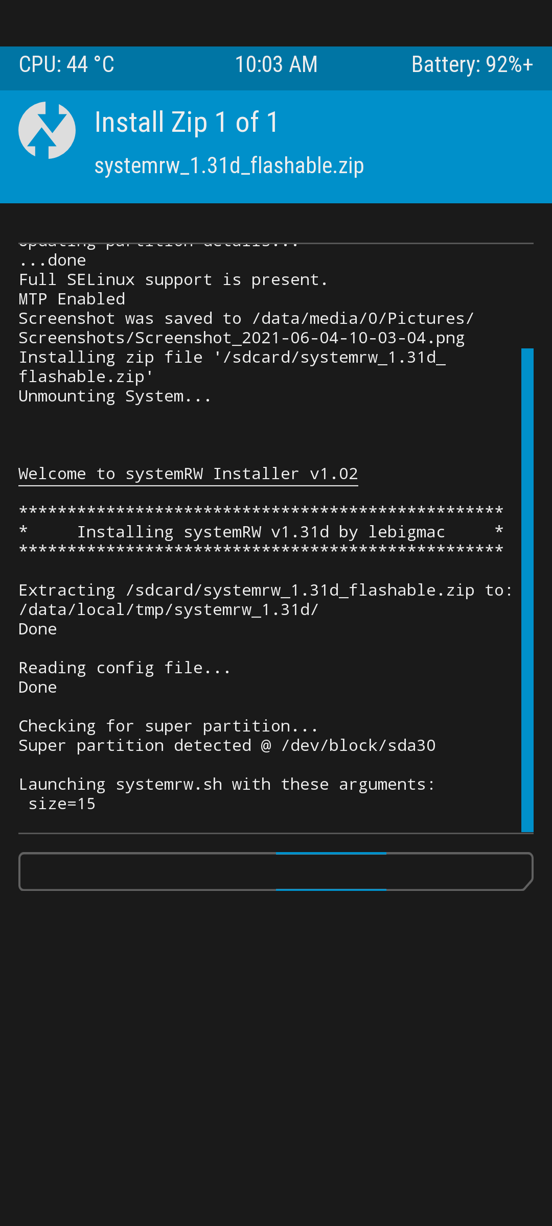Click the Reading config file line
The width and height of the screenshot is (552, 1226).
click(125, 668)
